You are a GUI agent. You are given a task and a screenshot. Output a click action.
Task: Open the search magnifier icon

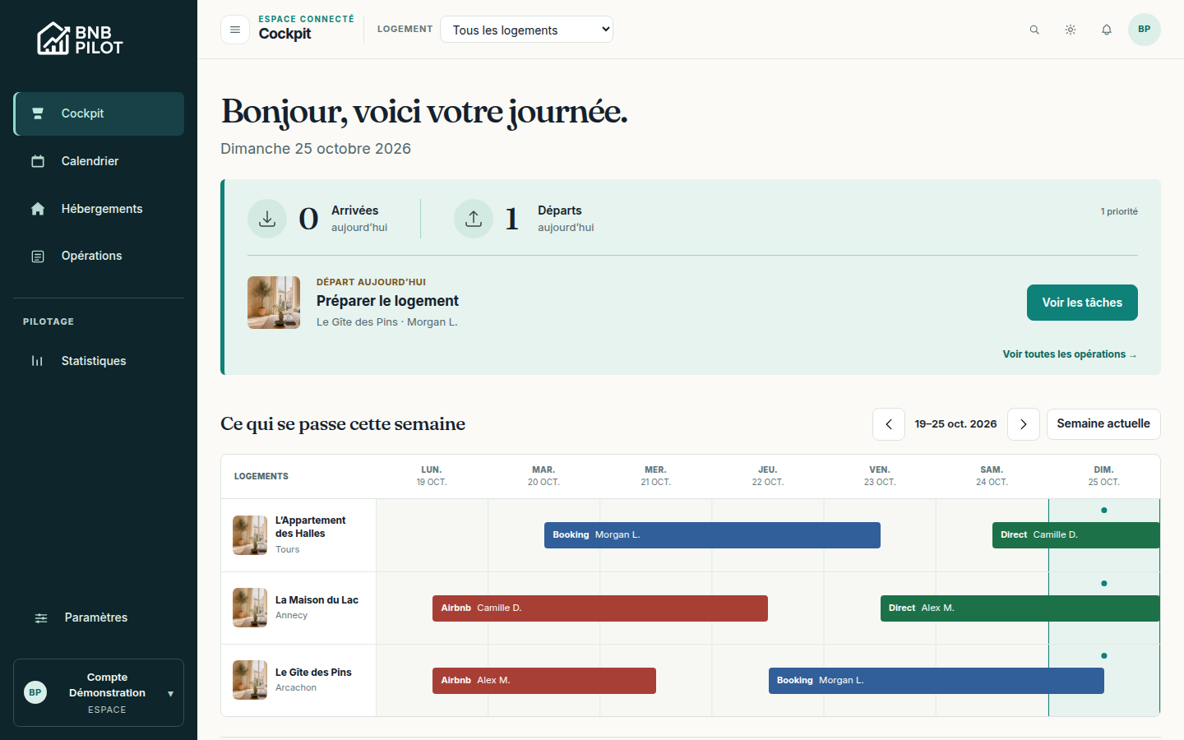(1034, 30)
